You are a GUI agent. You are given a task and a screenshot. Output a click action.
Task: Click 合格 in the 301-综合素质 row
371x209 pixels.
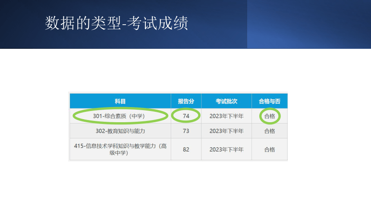pyautogui.click(x=270, y=116)
